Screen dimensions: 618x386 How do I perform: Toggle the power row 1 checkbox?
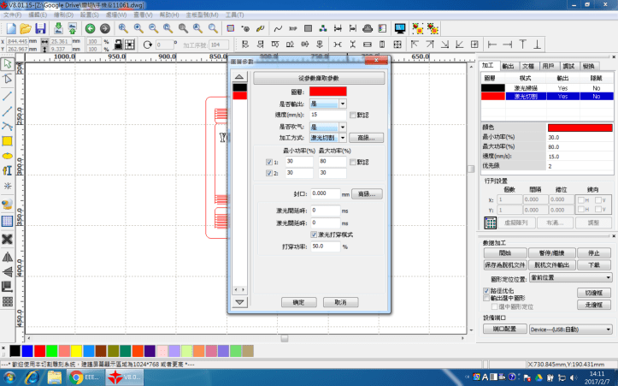coord(269,162)
